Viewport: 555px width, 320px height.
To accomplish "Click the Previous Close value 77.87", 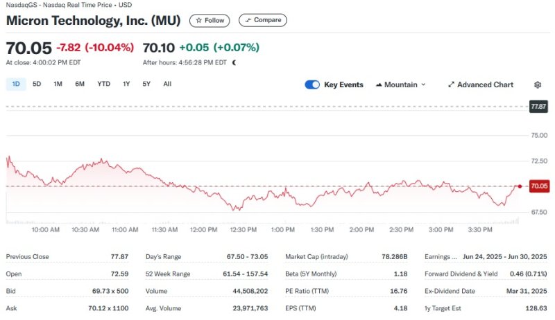I will pyautogui.click(x=119, y=257).
